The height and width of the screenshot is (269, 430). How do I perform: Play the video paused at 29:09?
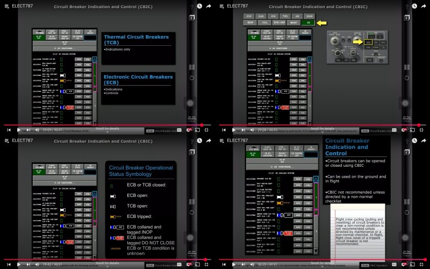19,130
